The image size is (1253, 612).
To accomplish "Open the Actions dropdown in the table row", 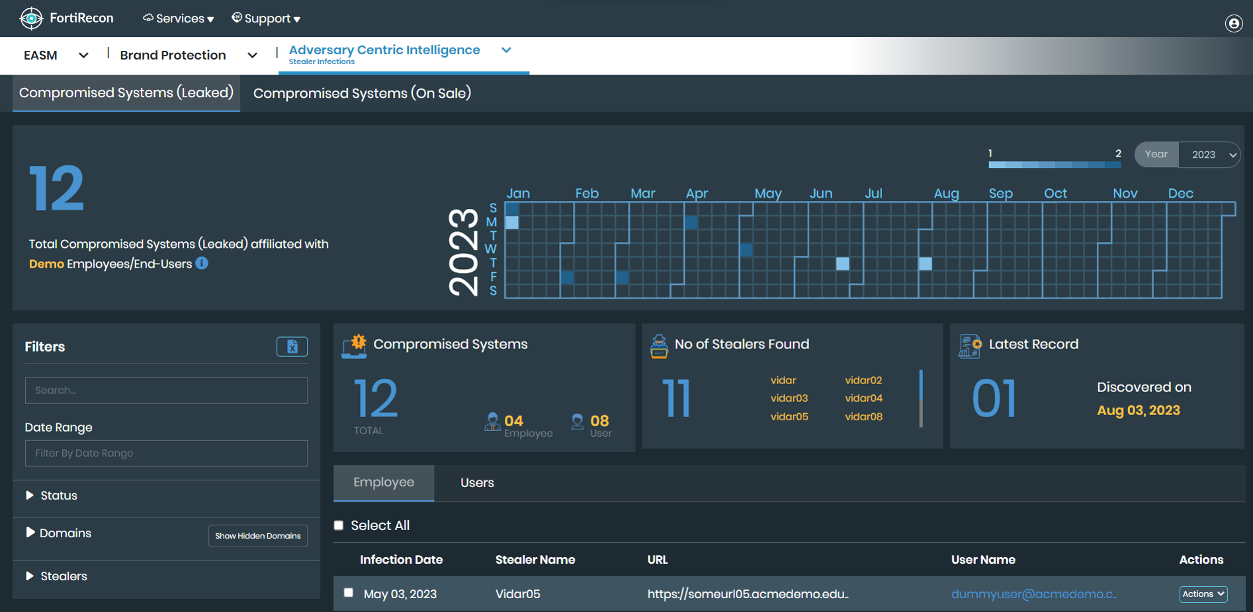I will click(1203, 593).
